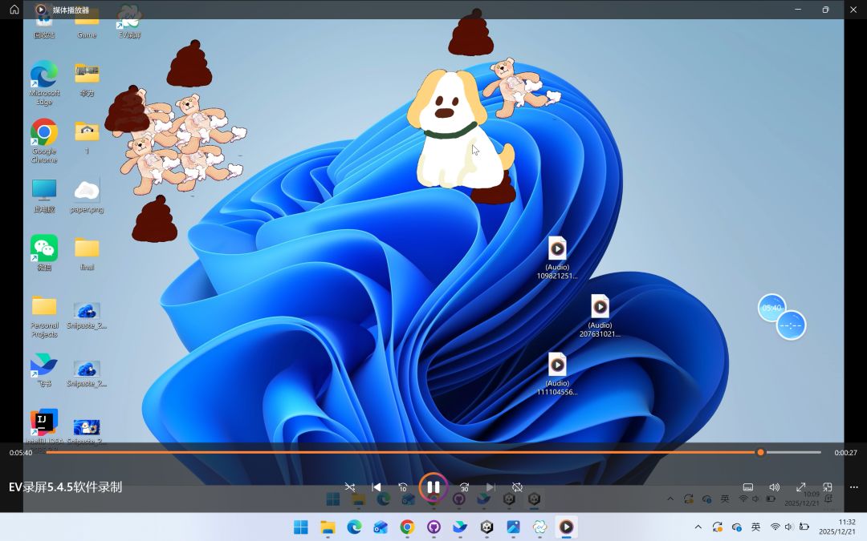This screenshot has height=541, width=867.
Task: Jump to previous track
Action: tap(377, 486)
